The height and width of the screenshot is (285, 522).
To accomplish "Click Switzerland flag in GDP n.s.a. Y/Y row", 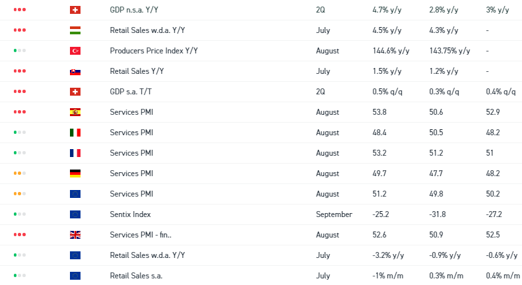I will [75, 10].
